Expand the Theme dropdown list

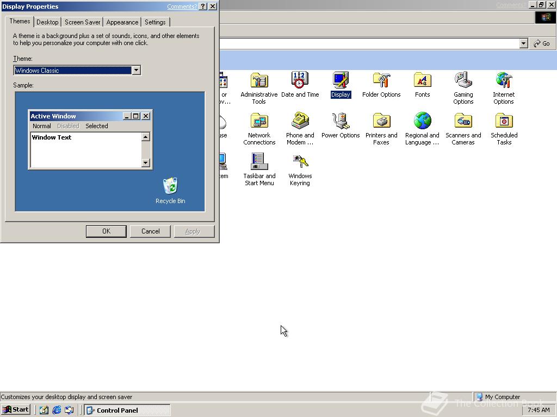point(137,70)
